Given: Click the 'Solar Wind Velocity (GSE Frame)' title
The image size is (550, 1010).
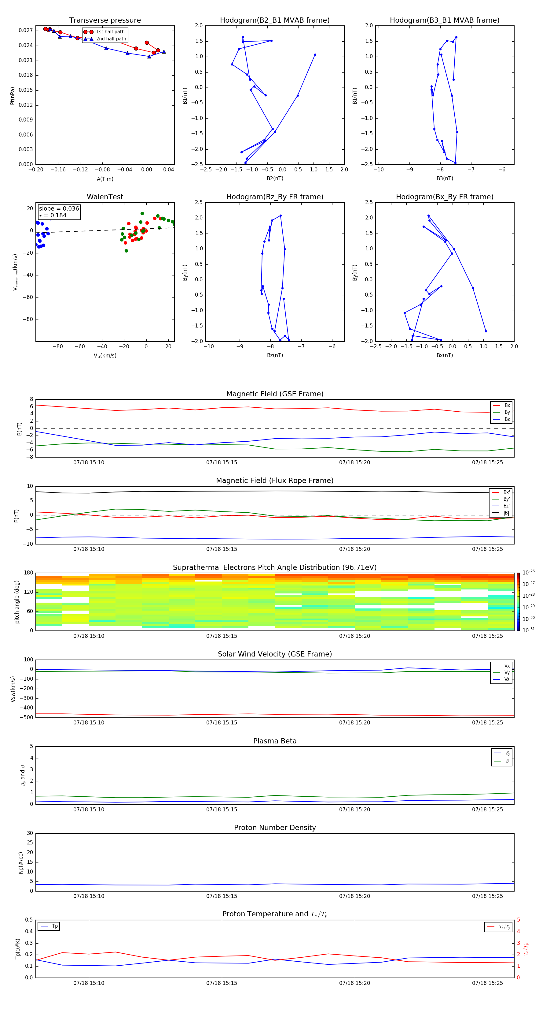Looking at the screenshot, I should coord(275,654).
